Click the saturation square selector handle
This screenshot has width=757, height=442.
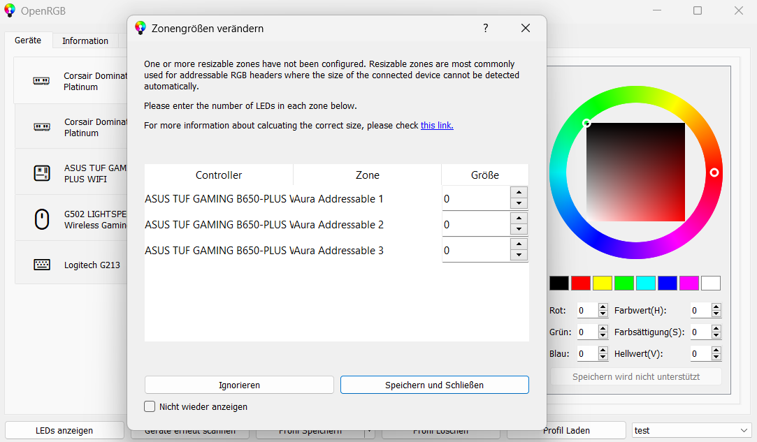(586, 123)
